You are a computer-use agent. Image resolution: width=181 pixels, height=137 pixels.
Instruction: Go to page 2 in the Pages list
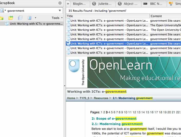tap(104, 112)
